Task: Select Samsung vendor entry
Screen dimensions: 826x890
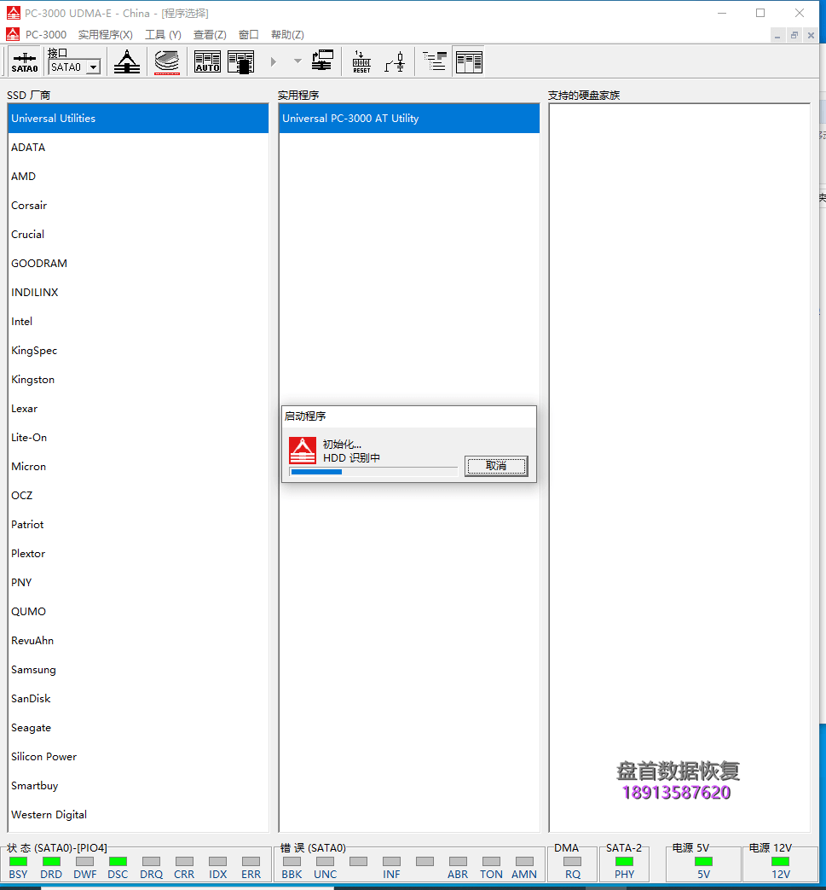Action: [138, 669]
